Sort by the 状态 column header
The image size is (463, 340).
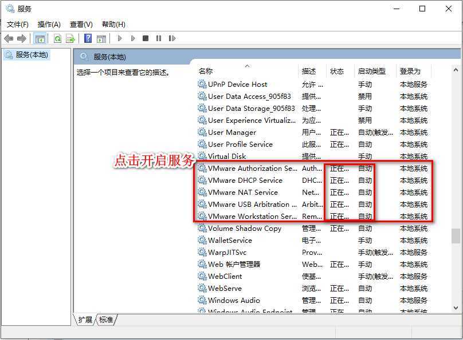click(x=340, y=71)
